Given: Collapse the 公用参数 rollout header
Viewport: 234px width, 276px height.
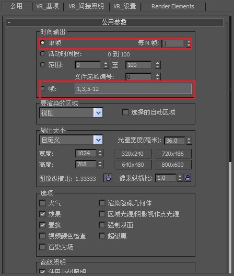Looking at the screenshot, I should [x=114, y=22].
